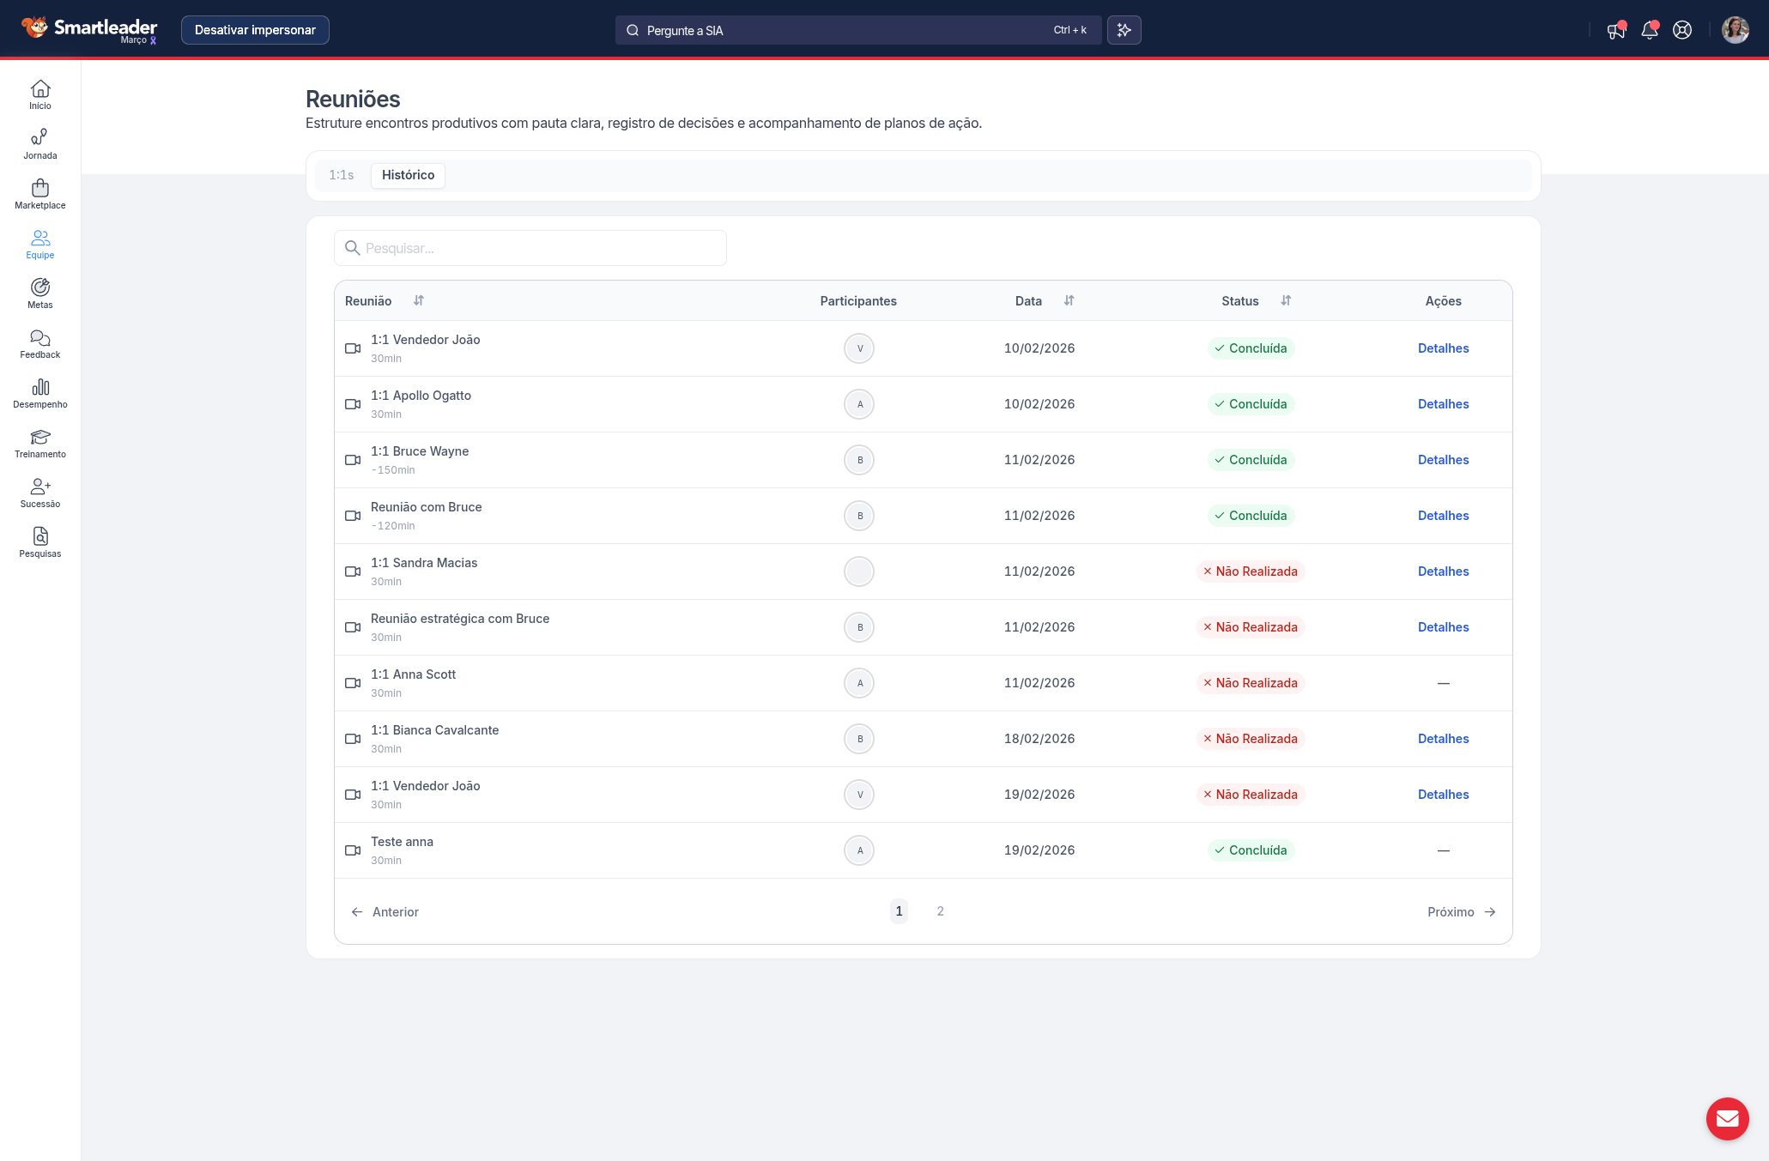The image size is (1769, 1161).
Task: Open Marketplace bag icon
Action: [40, 194]
